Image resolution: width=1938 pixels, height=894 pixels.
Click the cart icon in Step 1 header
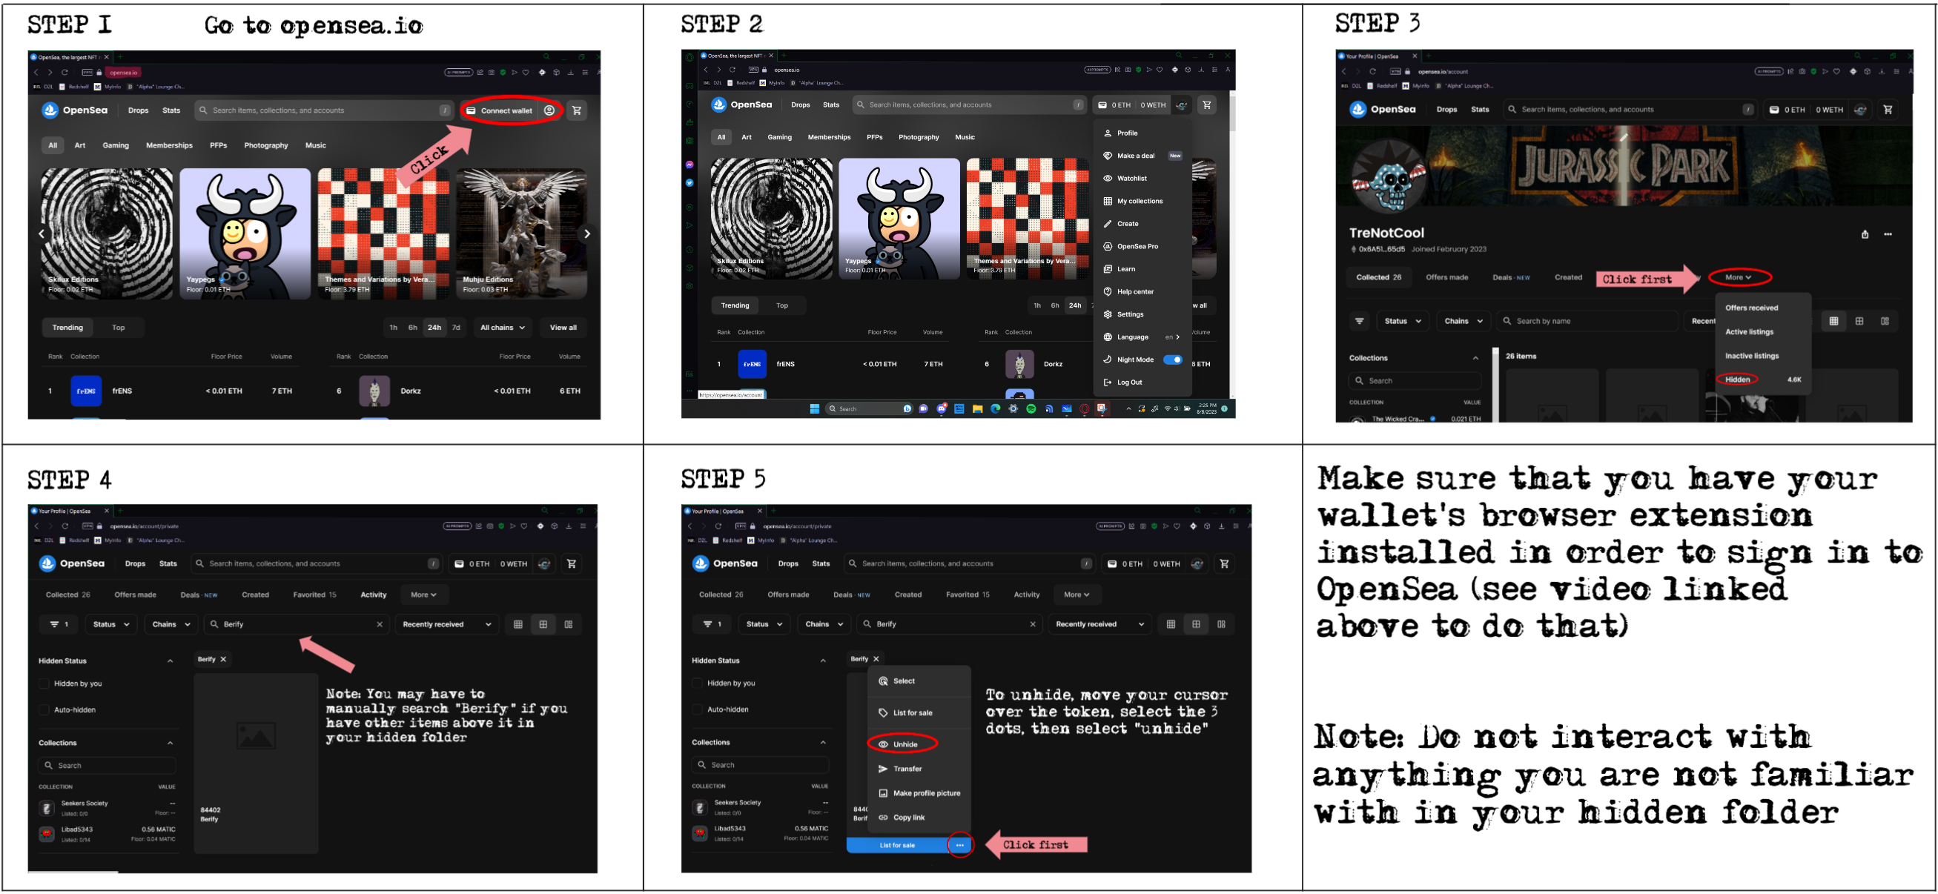click(x=576, y=110)
